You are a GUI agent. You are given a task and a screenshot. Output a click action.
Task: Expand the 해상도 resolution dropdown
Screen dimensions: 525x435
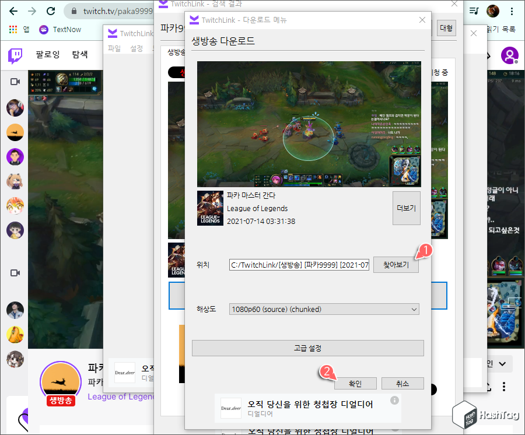tap(324, 309)
